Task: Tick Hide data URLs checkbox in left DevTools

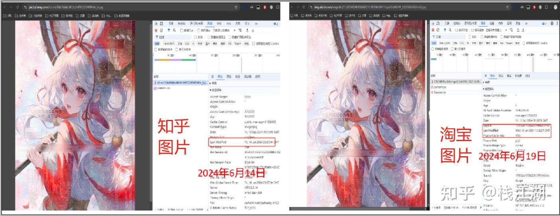Action: point(208,37)
